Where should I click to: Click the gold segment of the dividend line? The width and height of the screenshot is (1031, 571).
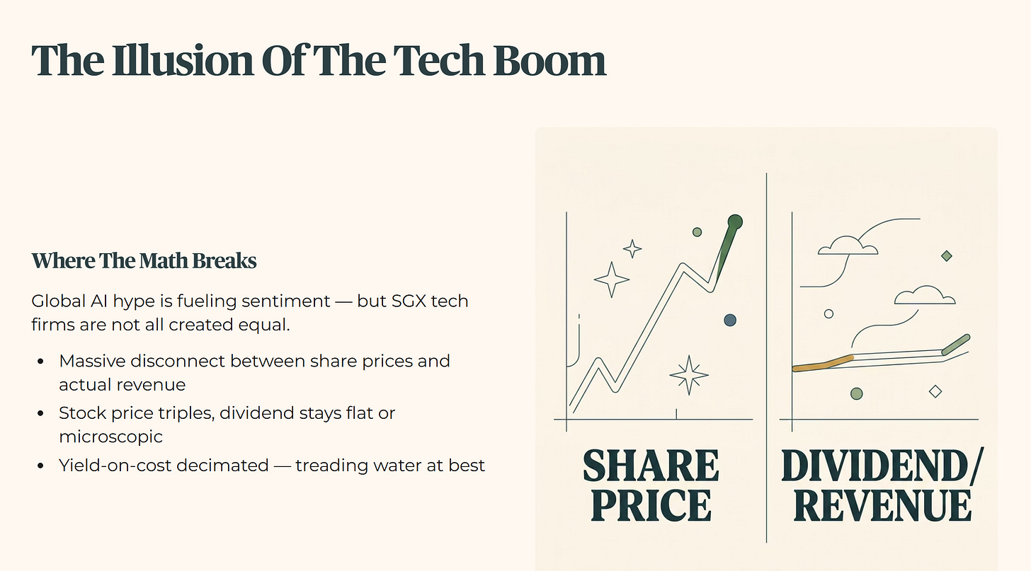823,364
